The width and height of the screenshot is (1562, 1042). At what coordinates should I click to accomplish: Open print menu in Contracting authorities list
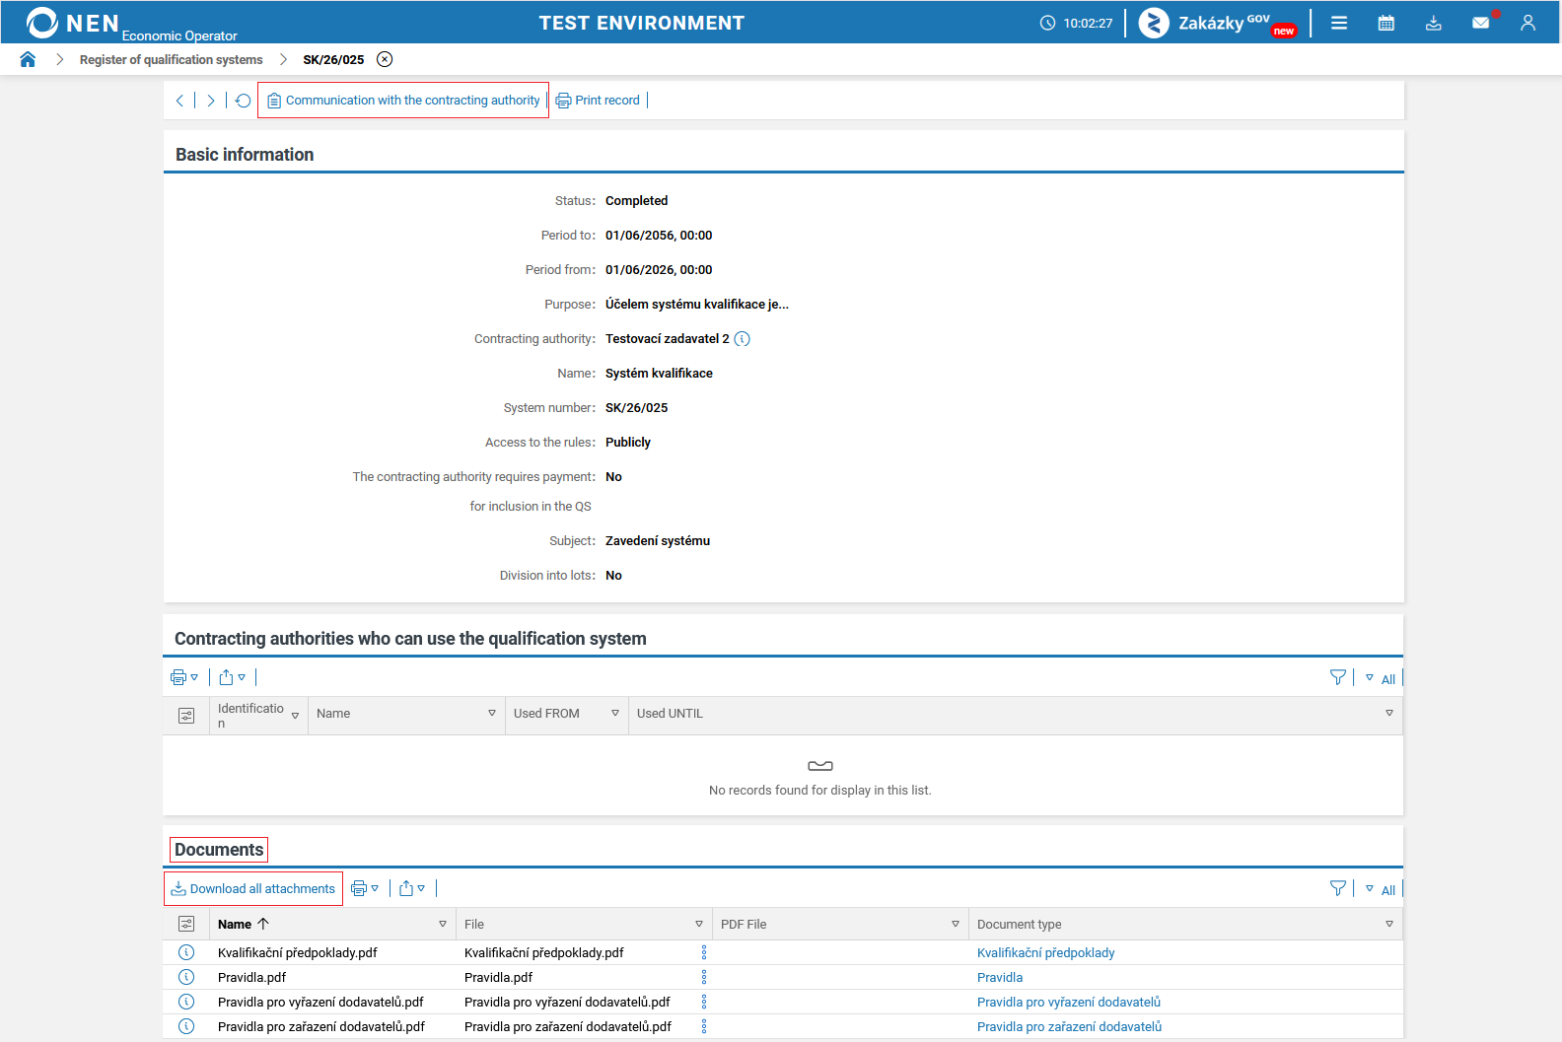tap(184, 677)
